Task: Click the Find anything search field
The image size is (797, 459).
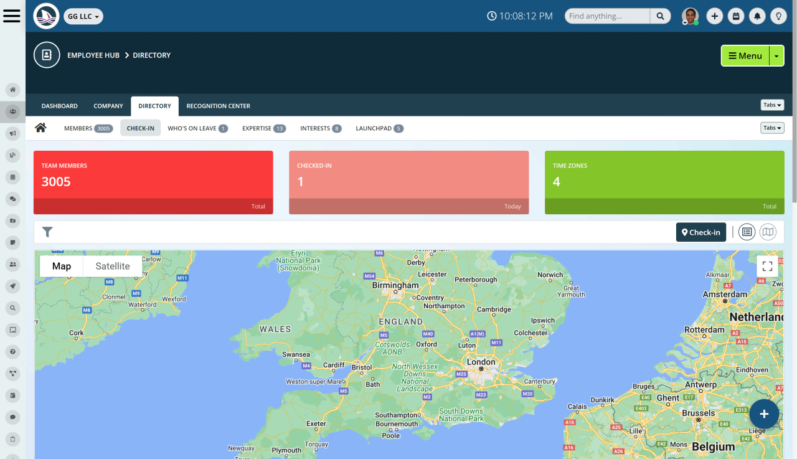Action: (x=607, y=16)
